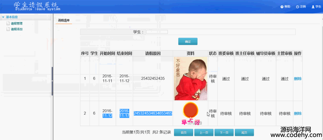Click the sidebar splitter collapse handle

(x=52, y=81)
